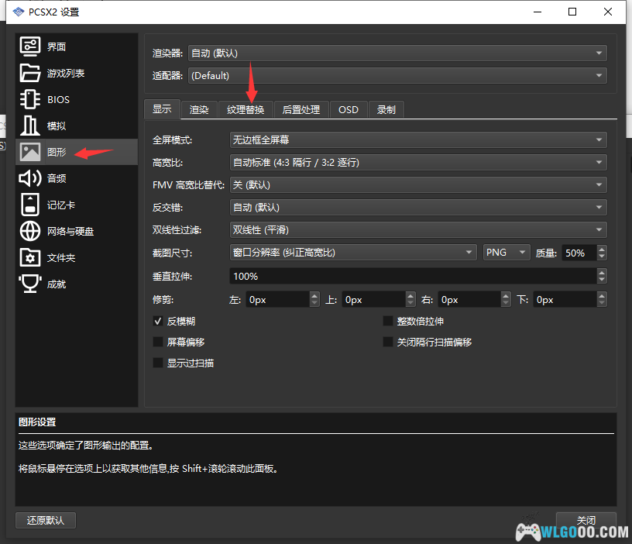Toggle the 显示过扫描 checkbox
632x544 pixels.
[159, 363]
